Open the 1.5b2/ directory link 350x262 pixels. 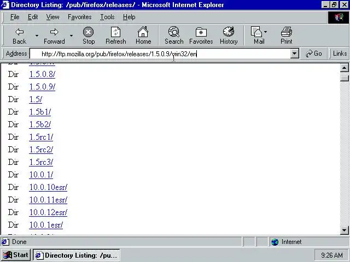tap(40, 124)
